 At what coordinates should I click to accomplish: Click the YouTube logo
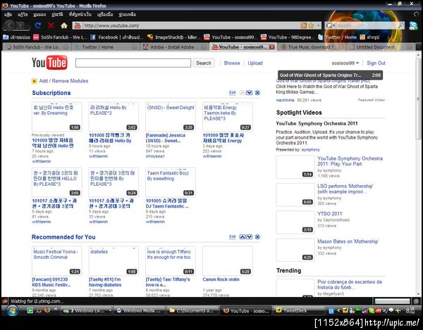point(49,63)
